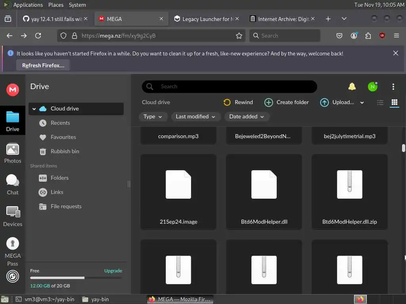The height and width of the screenshot is (304, 406).
Task: Open the Drive section in sidebar
Action: (12, 121)
